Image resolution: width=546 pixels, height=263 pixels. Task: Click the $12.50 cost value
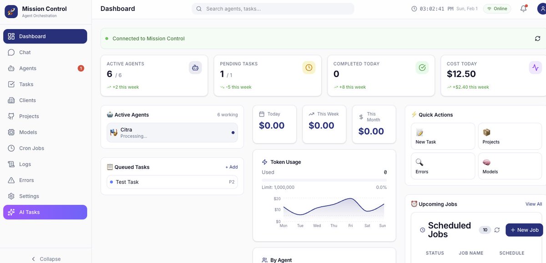pyautogui.click(x=461, y=74)
